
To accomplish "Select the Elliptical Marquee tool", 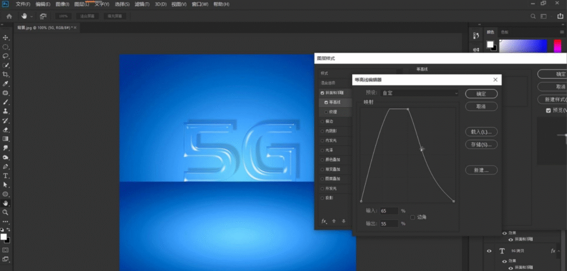I will coord(6,47).
